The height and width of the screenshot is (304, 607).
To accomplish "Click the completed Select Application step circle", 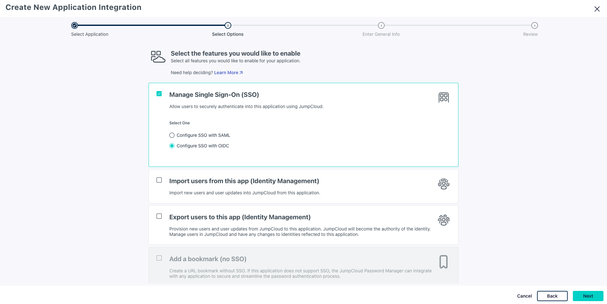I will (74, 25).
